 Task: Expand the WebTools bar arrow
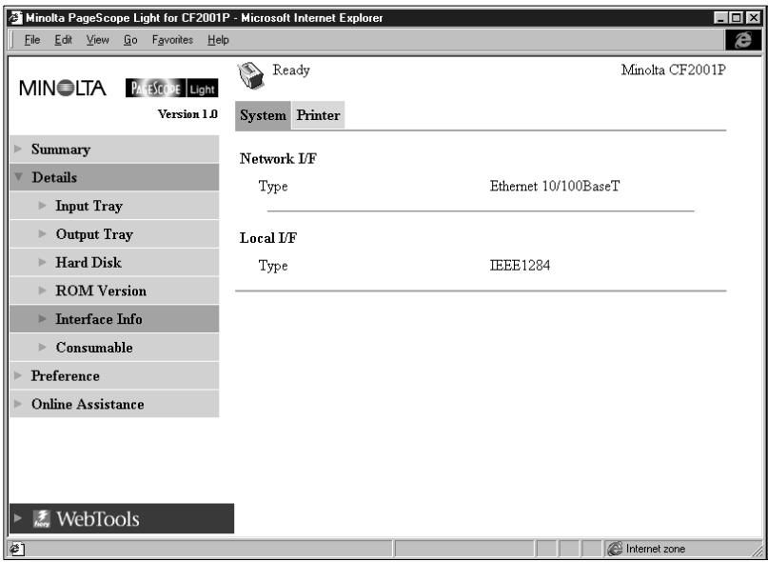click(x=18, y=518)
